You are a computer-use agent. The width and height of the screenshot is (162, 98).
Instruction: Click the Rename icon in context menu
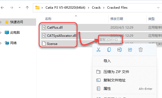[120, 50]
